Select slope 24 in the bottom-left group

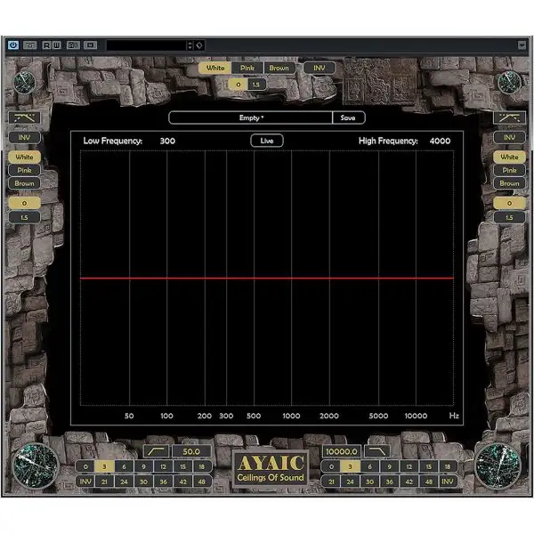click(124, 481)
